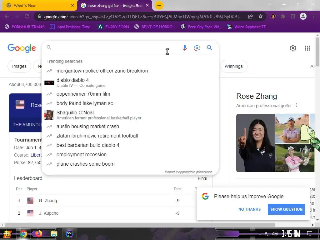Select the Images filter chip
The image size is (320, 240).
tap(19, 66)
